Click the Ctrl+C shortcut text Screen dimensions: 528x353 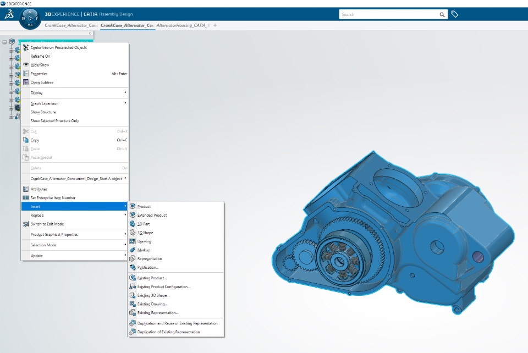coord(122,140)
